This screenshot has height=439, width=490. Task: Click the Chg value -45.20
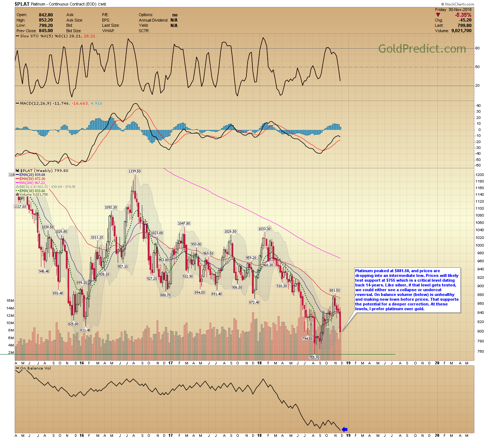465,20
